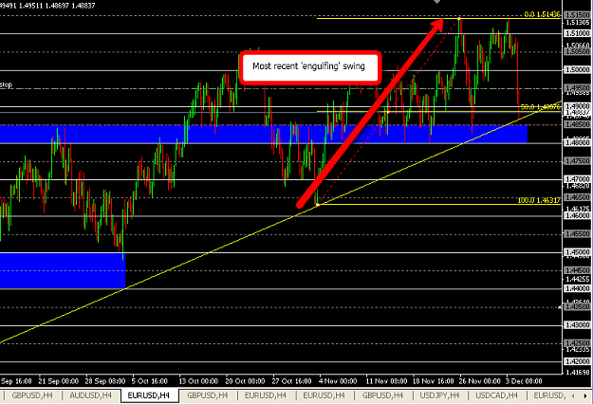Click time axis label '13 Oct 00:00'
This screenshot has width=593, height=404.
(x=198, y=381)
